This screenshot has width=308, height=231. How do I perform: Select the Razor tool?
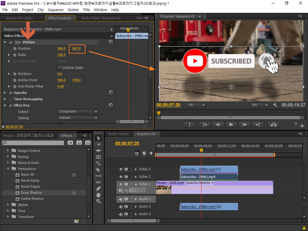tap(98, 170)
